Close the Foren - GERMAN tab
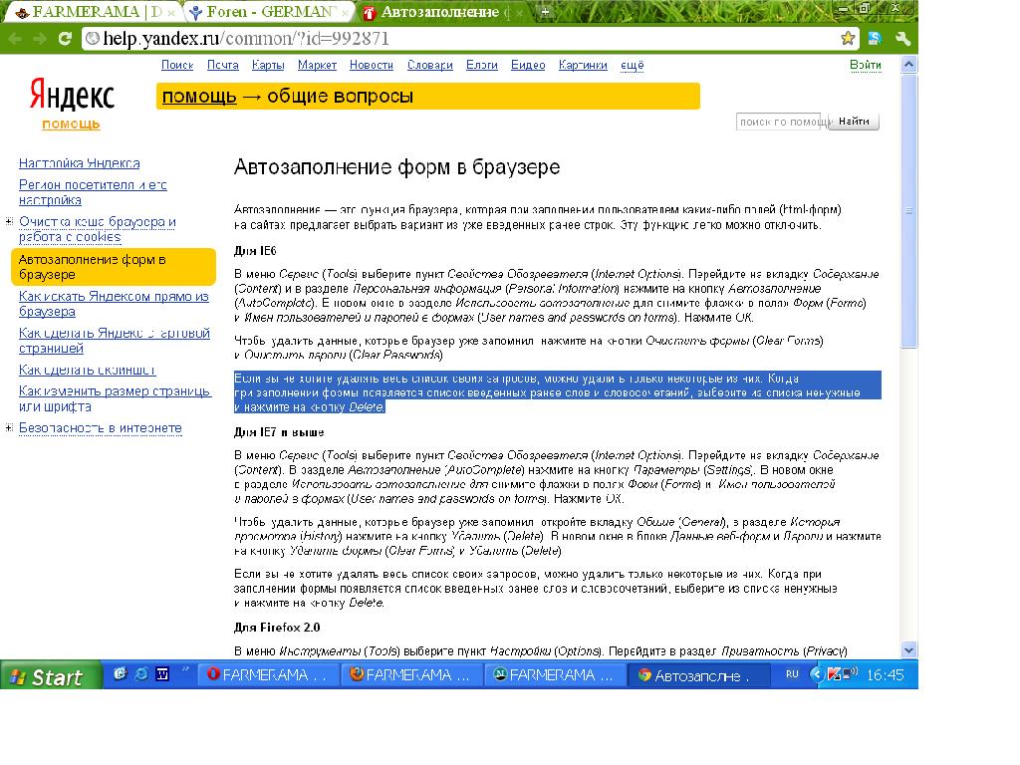Screen dimensions: 1020x765 [345, 12]
